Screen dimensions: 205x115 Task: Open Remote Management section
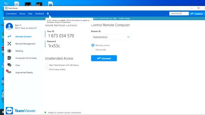(25, 44)
